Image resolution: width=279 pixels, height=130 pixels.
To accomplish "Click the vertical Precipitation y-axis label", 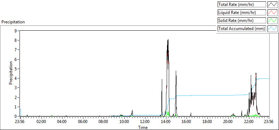I will [11, 73].
